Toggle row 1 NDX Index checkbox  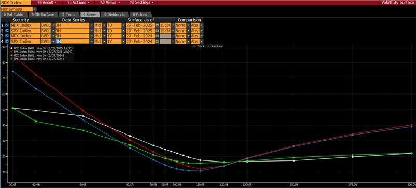coord(7,25)
